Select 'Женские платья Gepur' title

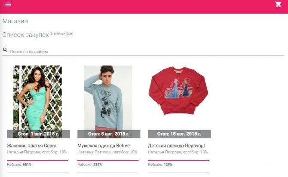click(31, 146)
